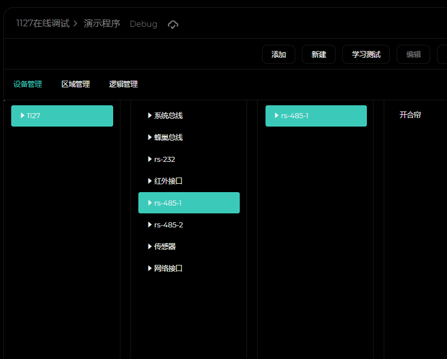Switch to the 设备管理 tab
447x359 pixels.
(28, 85)
